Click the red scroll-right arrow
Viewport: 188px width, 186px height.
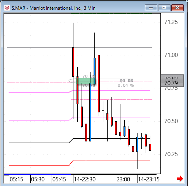pyautogui.click(x=180, y=179)
